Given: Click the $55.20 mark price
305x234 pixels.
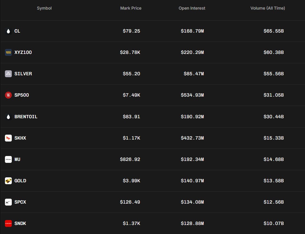Looking at the screenshot, I should pyautogui.click(x=132, y=74).
